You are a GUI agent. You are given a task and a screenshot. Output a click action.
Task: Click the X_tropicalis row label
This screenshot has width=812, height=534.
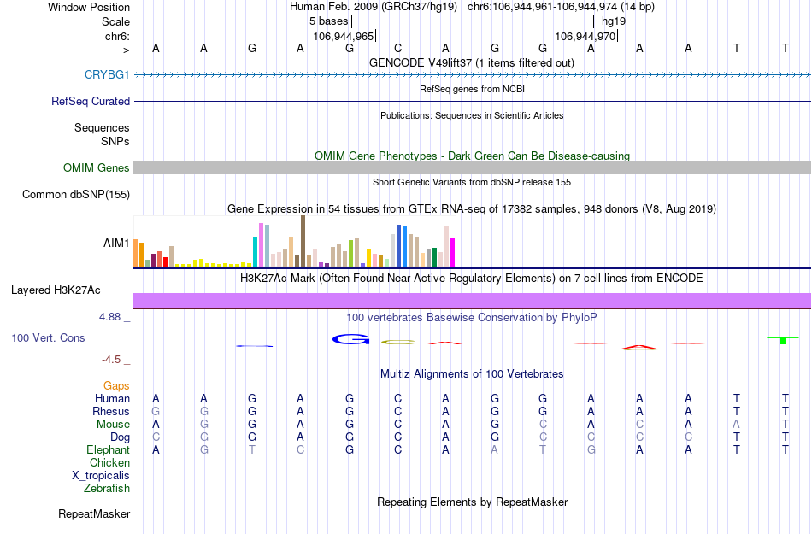pos(101,476)
